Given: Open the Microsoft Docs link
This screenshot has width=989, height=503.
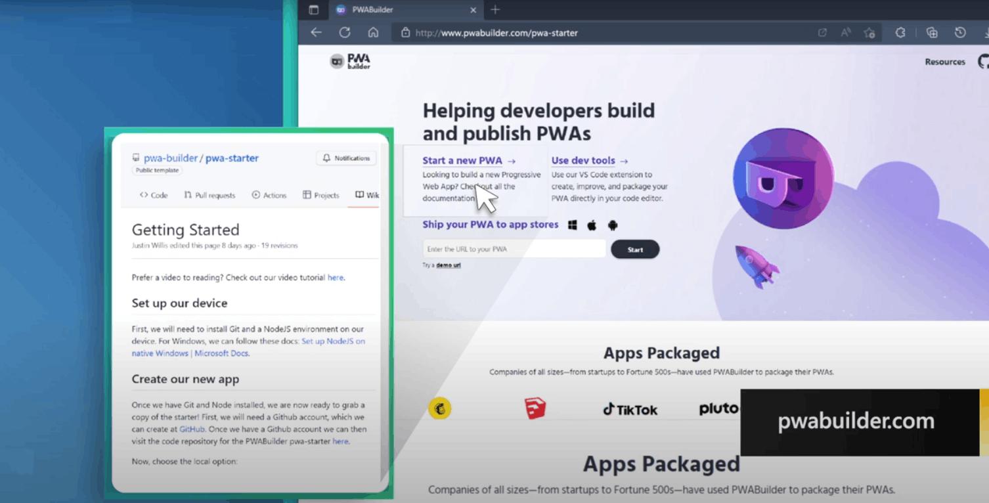Looking at the screenshot, I should click(221, 353).
